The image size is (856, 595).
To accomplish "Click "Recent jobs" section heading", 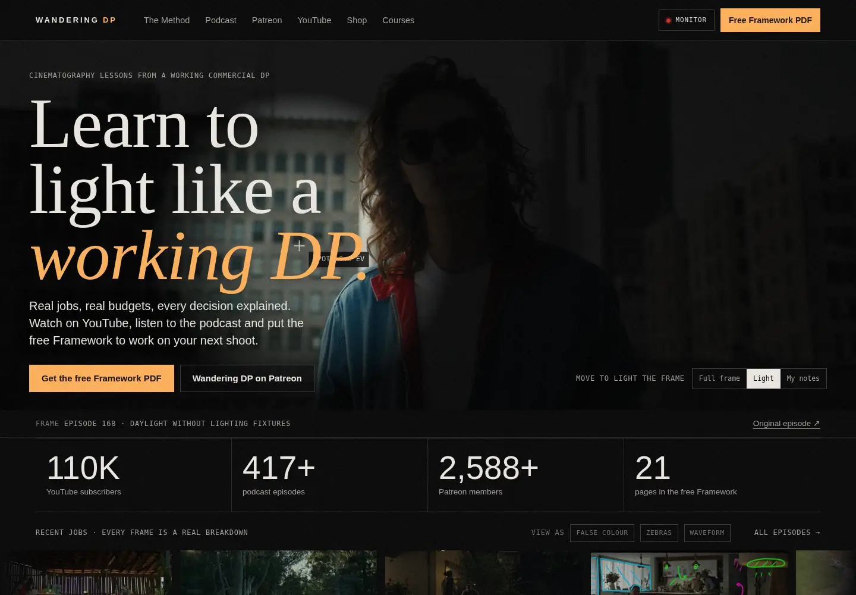I will pyautogui.click(x=141, y=533).
